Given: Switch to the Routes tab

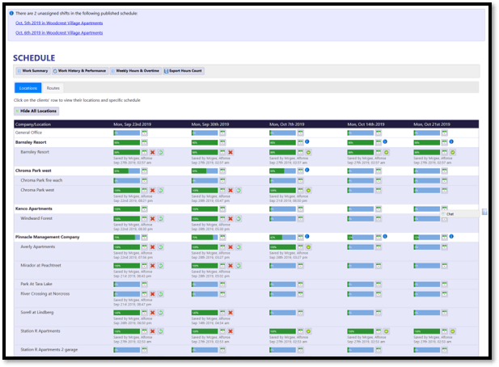Looking at the screenshot, I should 53,88.
